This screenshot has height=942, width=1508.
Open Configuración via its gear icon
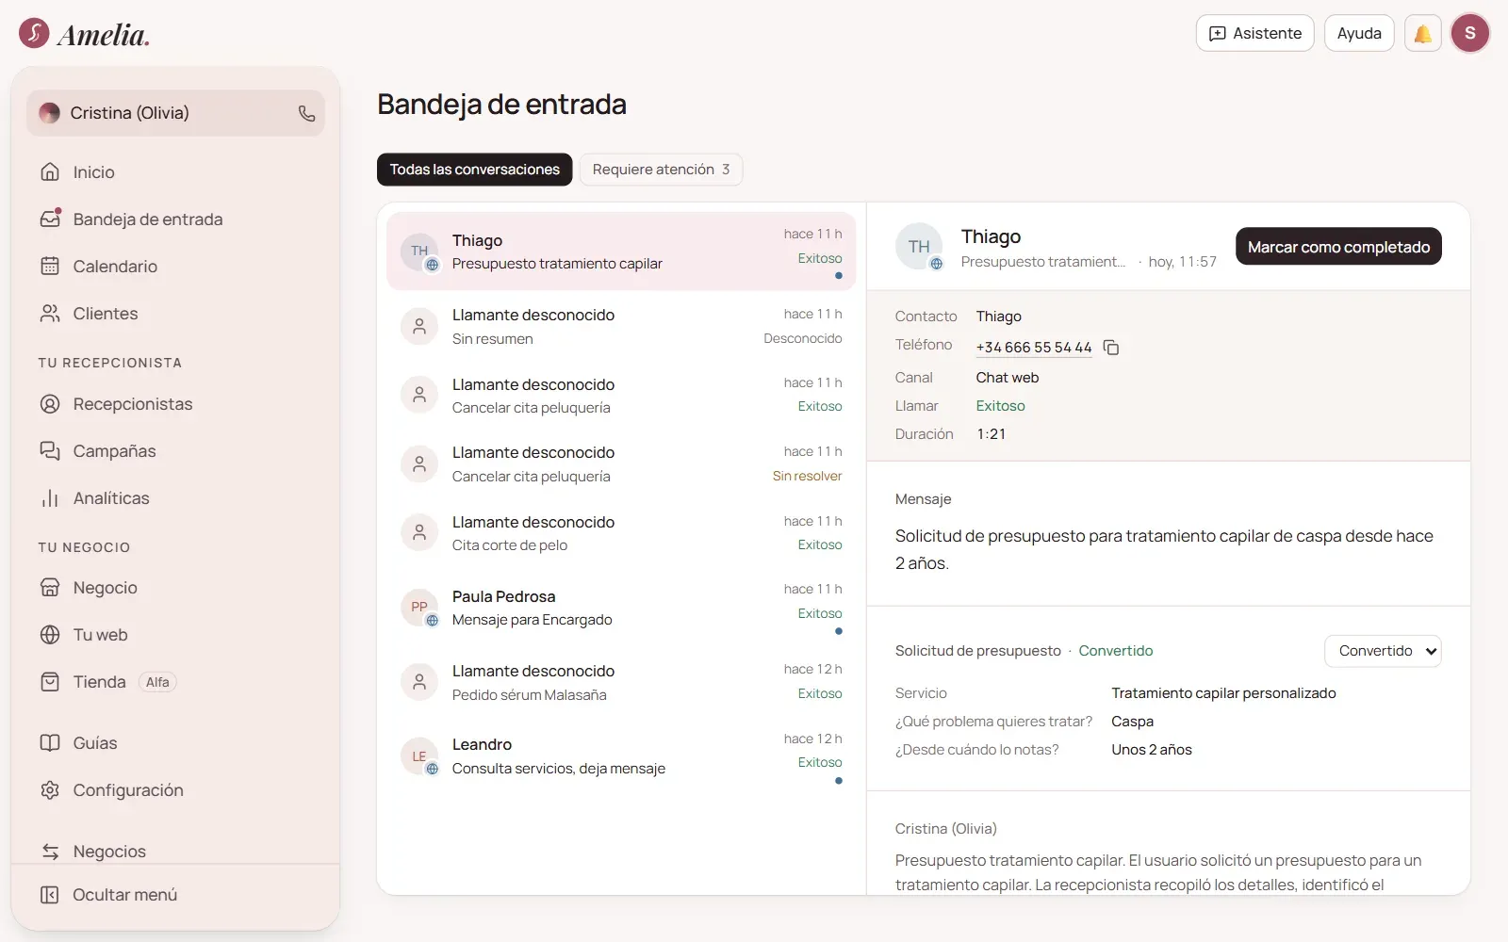[50, 789]
